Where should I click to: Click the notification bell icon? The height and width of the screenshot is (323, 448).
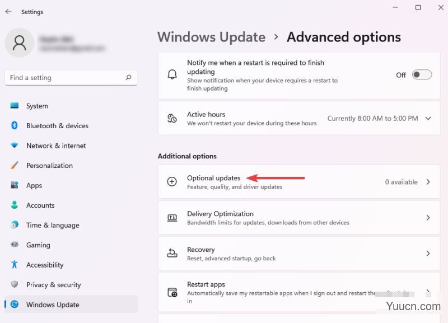[172, 74]
